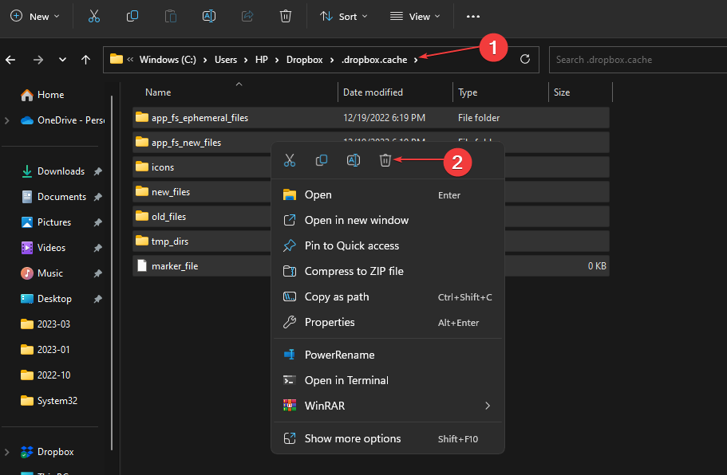The image size is (727, 475).
Task: Refresh the current folder view
Action: [524, 59]
